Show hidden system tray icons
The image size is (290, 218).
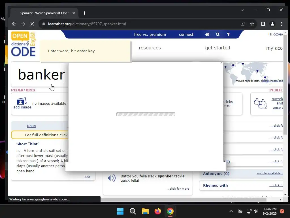pyautogui.click(x=231, y=211)
